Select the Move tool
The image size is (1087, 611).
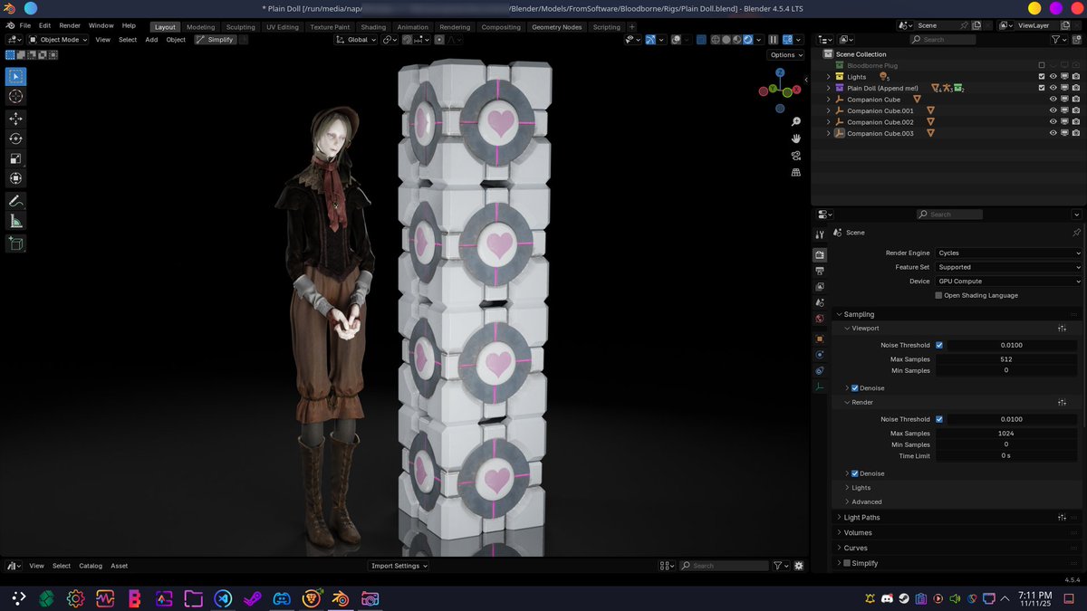(x=16, y=119)
